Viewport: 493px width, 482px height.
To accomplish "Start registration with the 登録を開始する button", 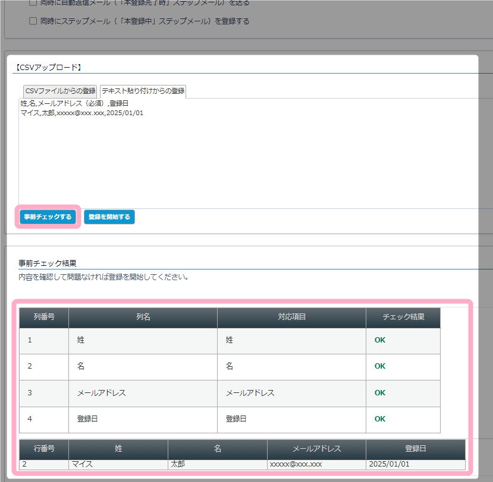I will coord(109,217).
